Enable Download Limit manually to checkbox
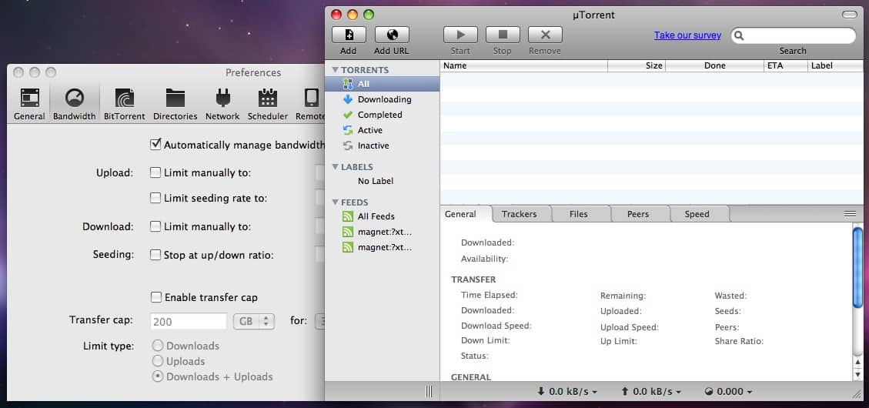Screen dimensions: 869x408 [155, 226]
